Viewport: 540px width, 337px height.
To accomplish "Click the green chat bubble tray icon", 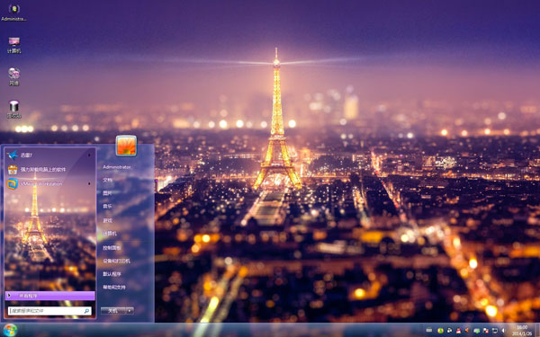I will click(477, 331).
